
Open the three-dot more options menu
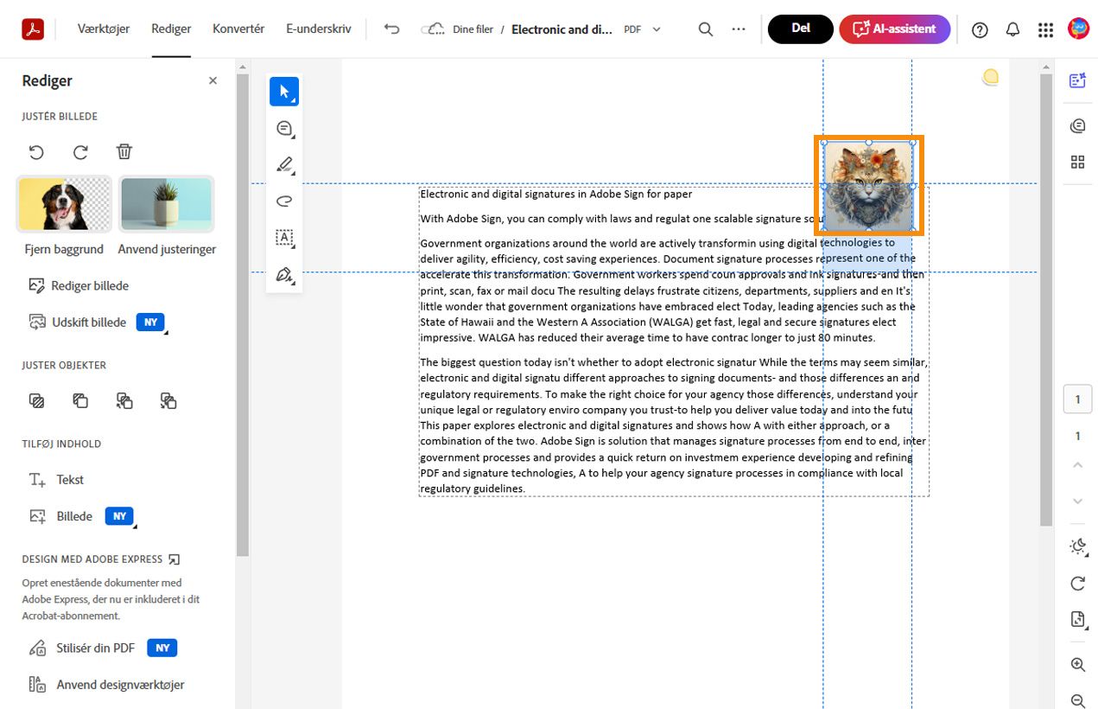pos(738,29)
